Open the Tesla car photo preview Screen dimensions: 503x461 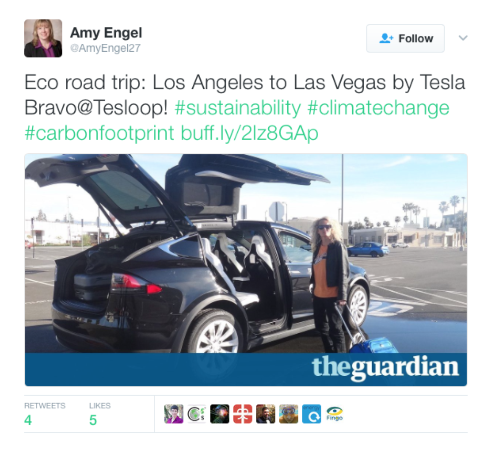pyautogui.click(x=246, y=270)
